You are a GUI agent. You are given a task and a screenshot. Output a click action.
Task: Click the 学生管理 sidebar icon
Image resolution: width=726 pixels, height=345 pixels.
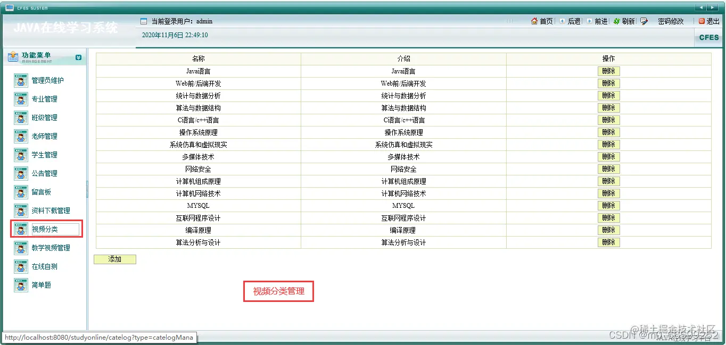(21, 155)
